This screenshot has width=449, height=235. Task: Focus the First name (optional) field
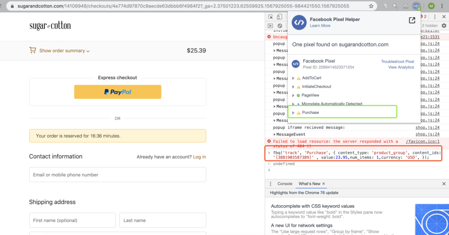[x=72, y=220]
